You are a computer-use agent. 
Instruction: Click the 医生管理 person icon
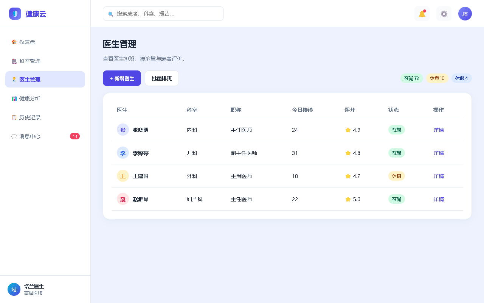click(x=14, y=80)
